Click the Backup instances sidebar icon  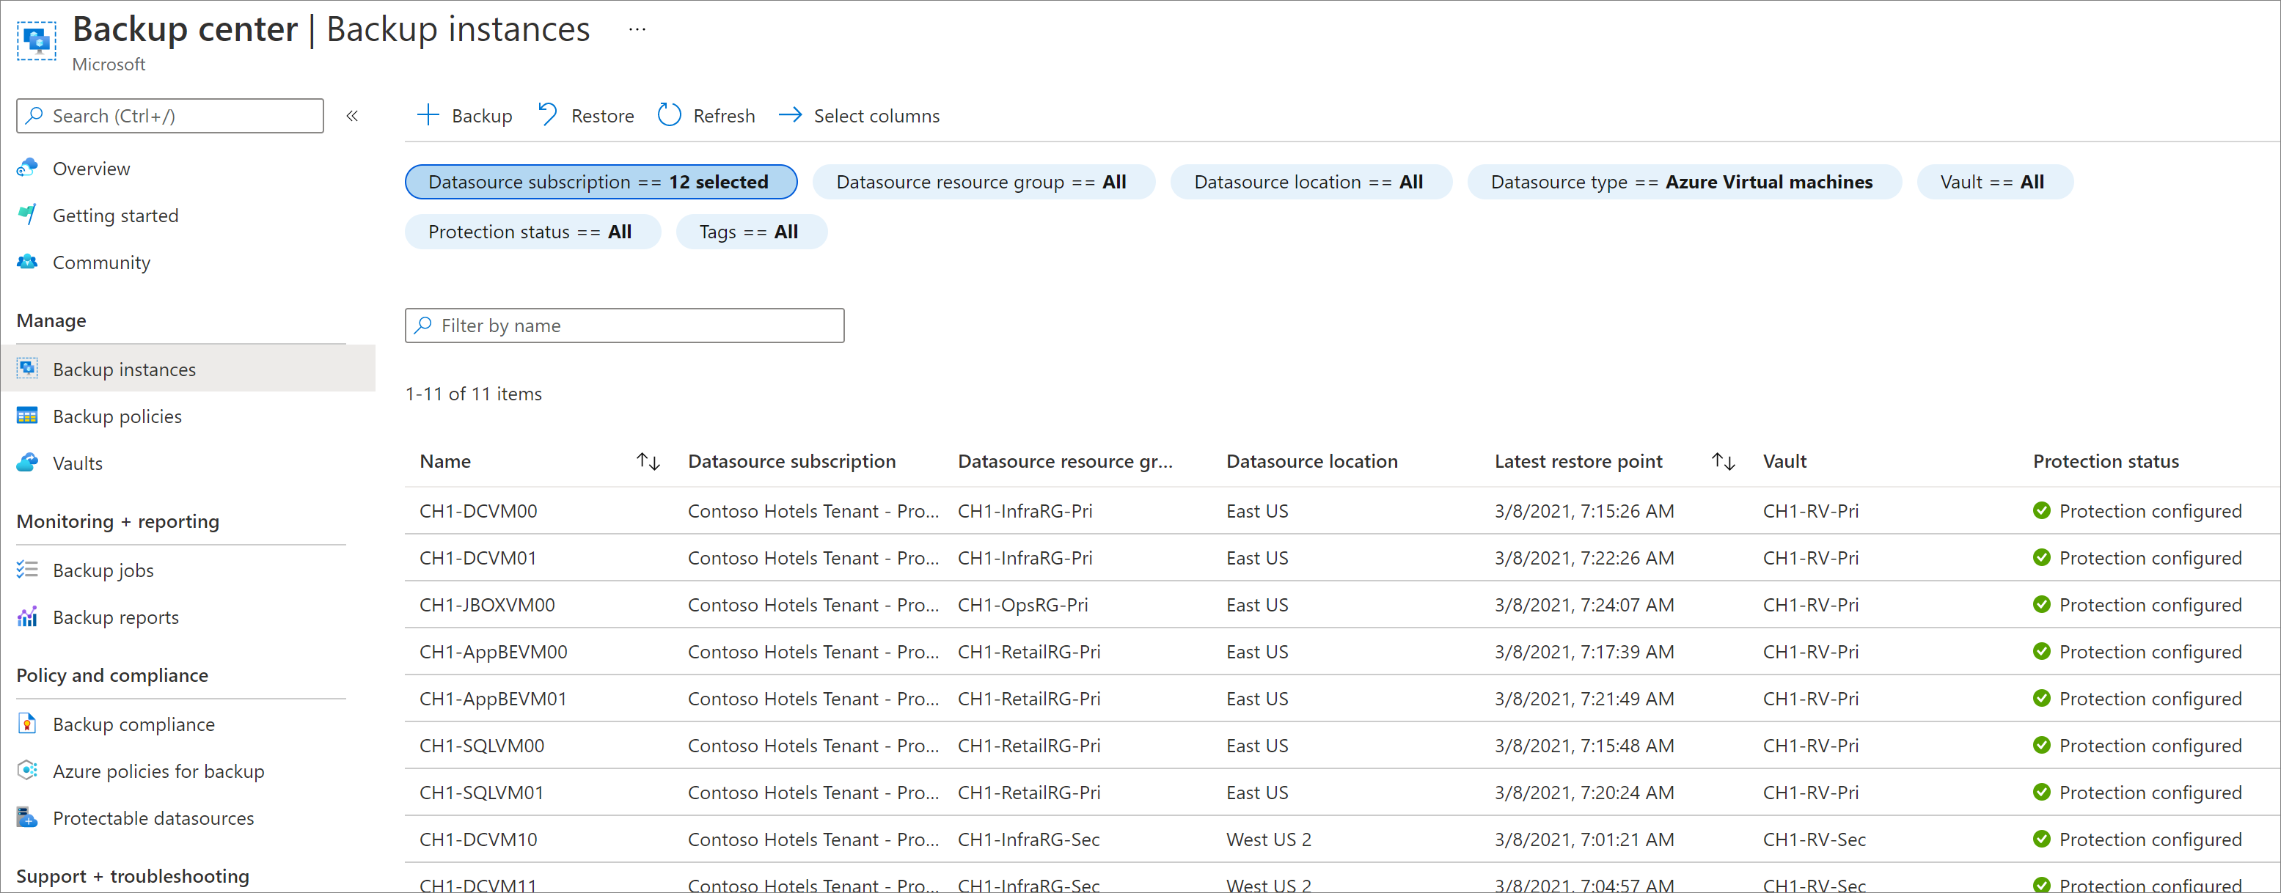coord(28,368)
